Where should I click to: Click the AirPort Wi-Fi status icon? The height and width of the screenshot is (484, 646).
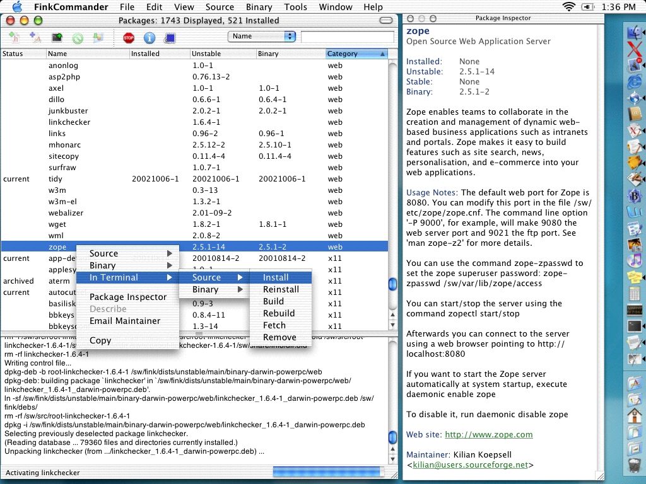[568, 6]
